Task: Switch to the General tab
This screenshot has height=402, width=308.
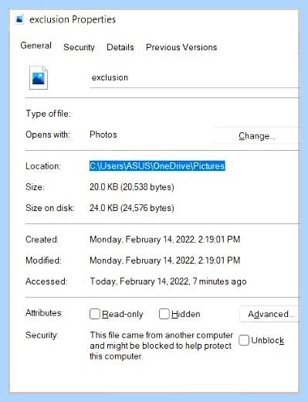Action: pos(36,46)
